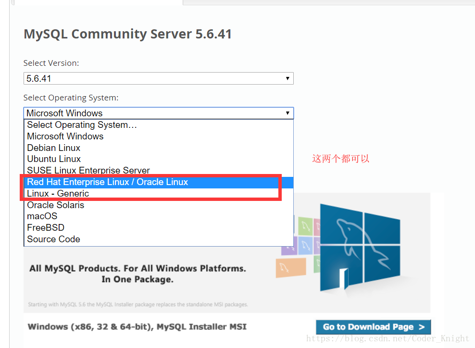Choose Source Code option
475x348 pixels.
click(159, 239)
